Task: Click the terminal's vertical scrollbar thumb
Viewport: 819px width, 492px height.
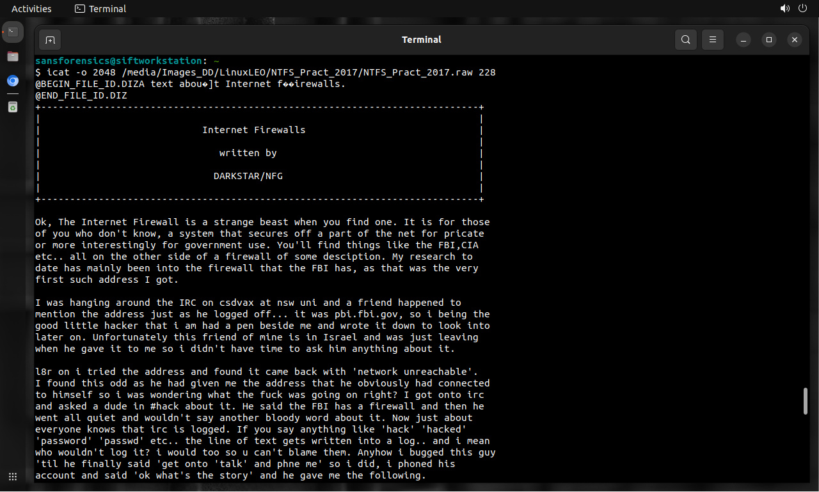Action: 806,401
